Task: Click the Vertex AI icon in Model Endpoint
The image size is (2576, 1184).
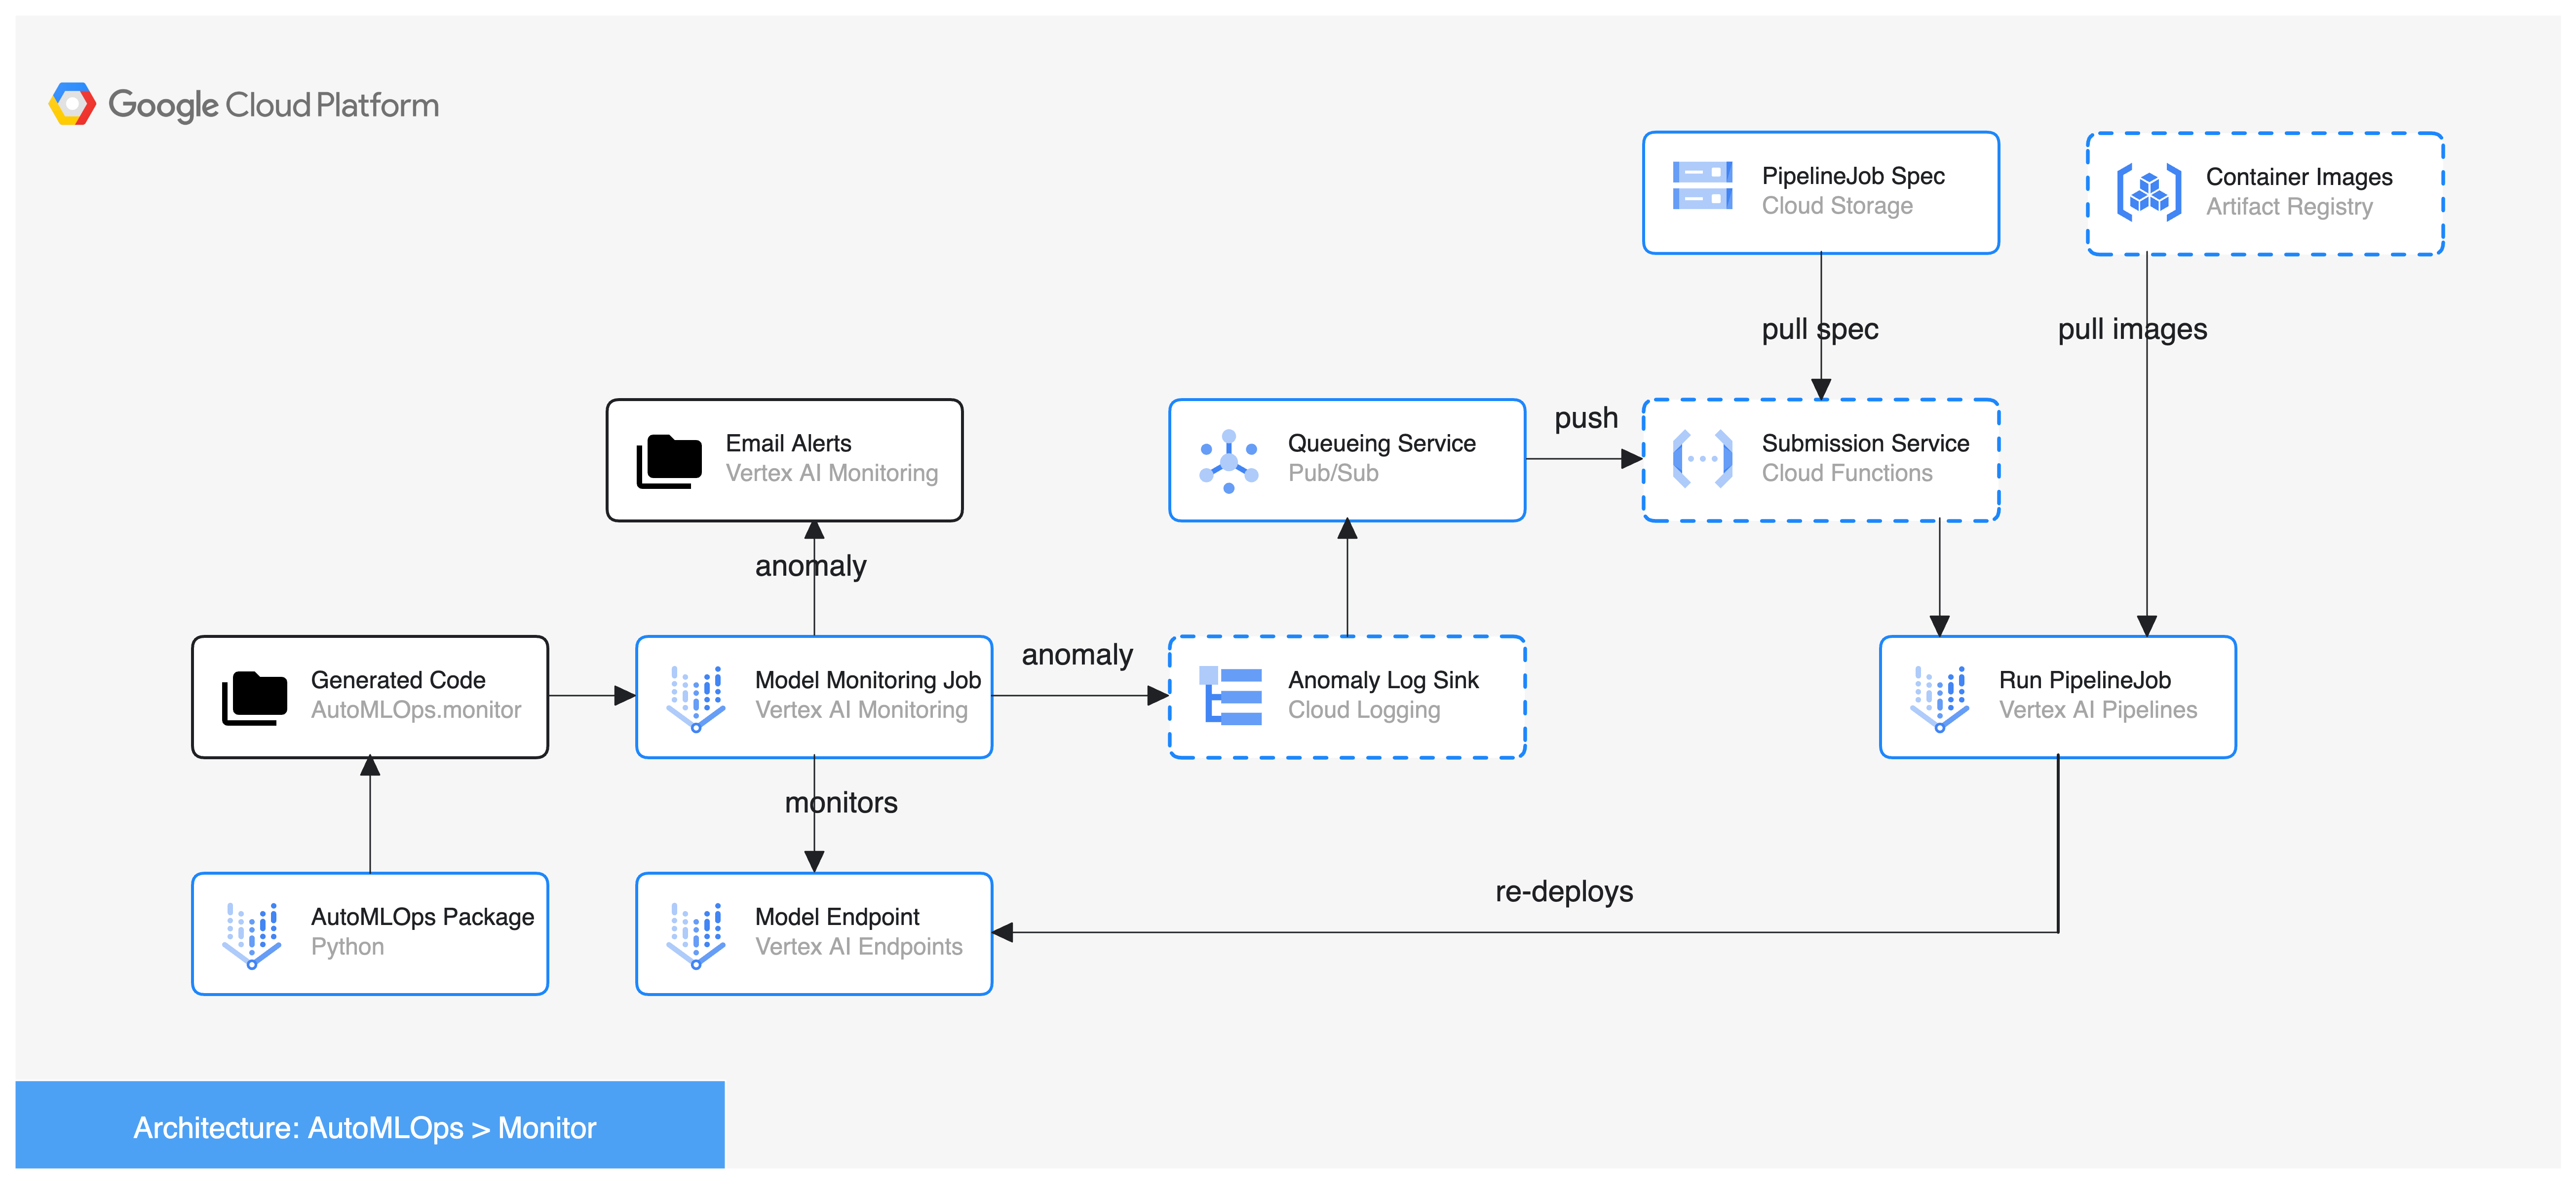Action: click(x=695, y=935)
